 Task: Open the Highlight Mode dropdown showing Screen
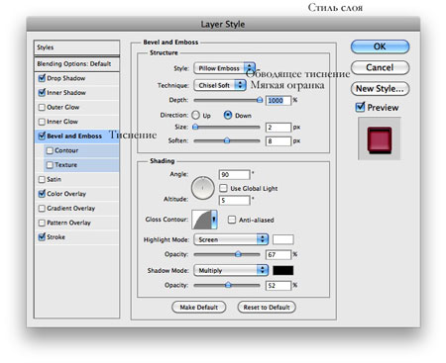coord(231,239)
